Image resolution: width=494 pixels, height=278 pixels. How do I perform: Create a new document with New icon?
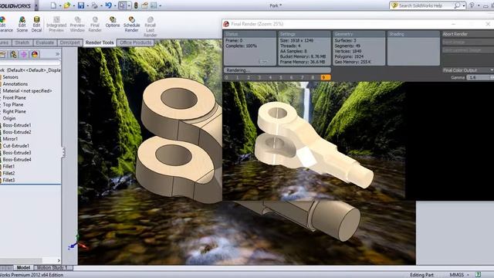pos(53,5)
